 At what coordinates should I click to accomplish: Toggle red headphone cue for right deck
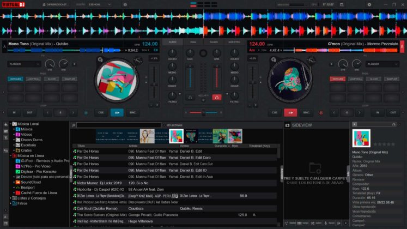pos(217,98)
